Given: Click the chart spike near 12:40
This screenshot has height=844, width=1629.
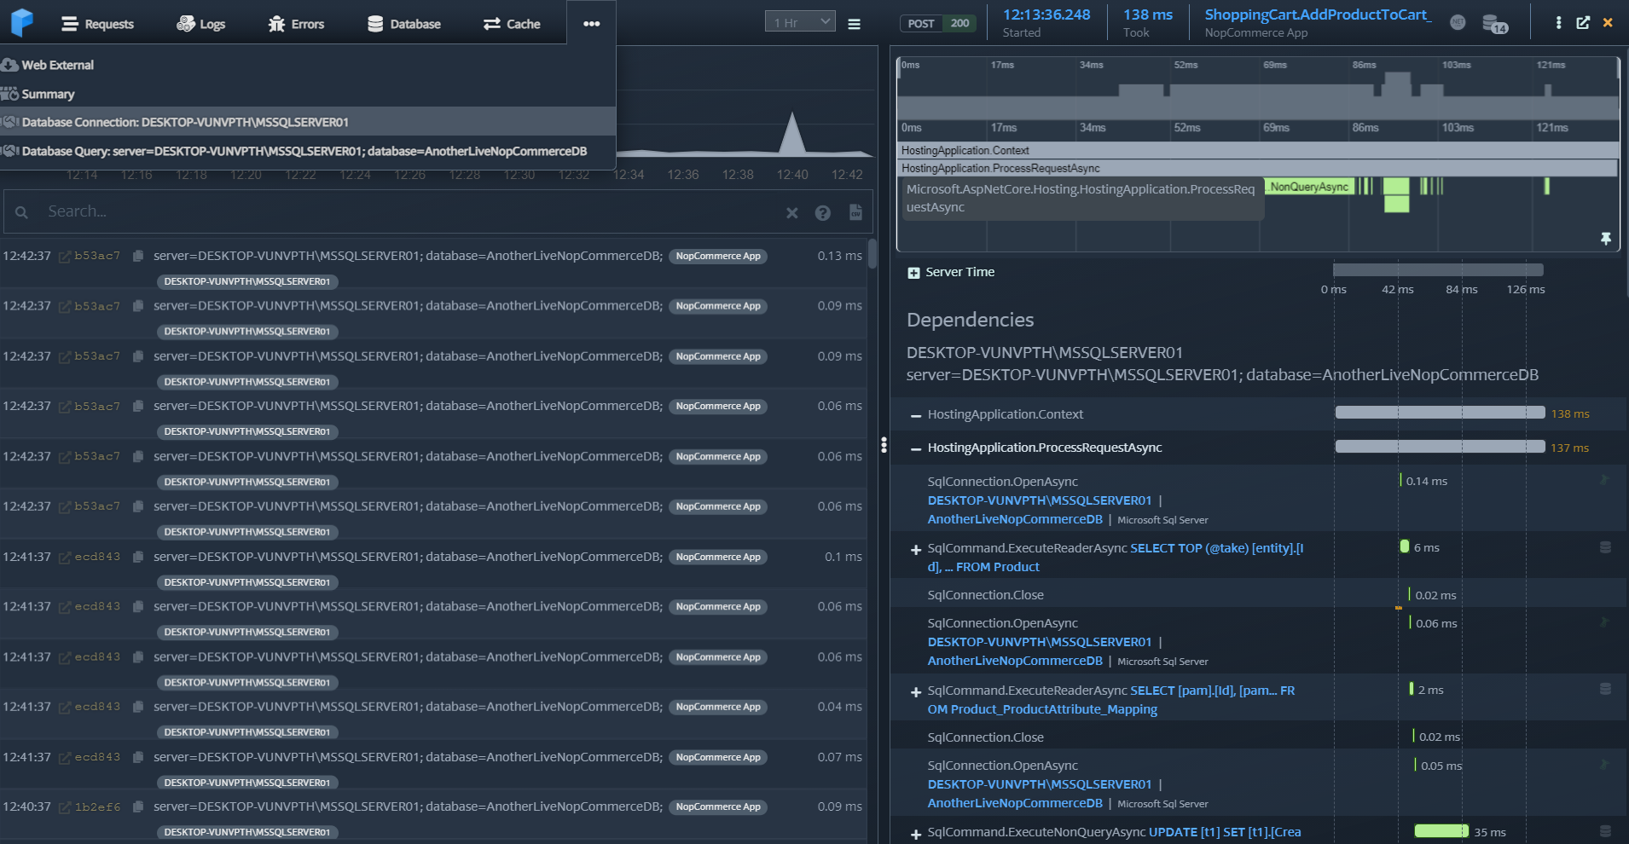Looking at the screenshot, I should 792,135.
